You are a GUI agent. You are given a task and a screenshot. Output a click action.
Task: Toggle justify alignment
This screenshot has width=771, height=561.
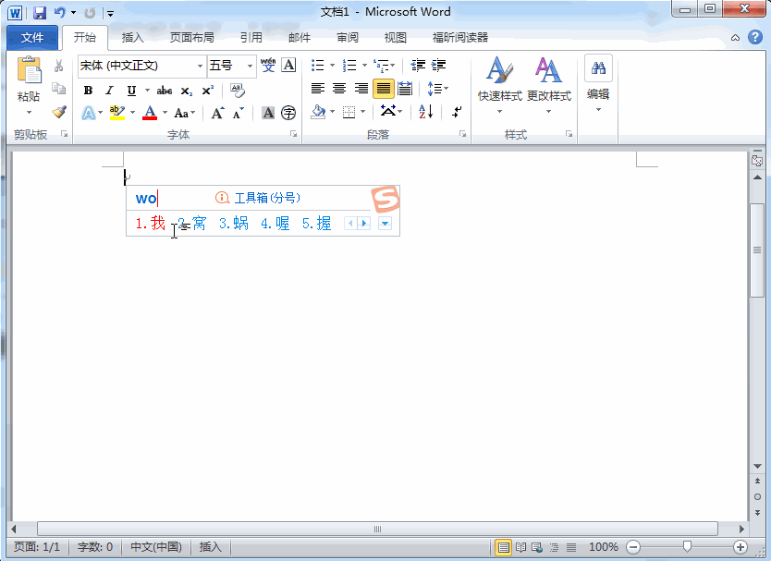pyautogui.click(x=383, y=89)
